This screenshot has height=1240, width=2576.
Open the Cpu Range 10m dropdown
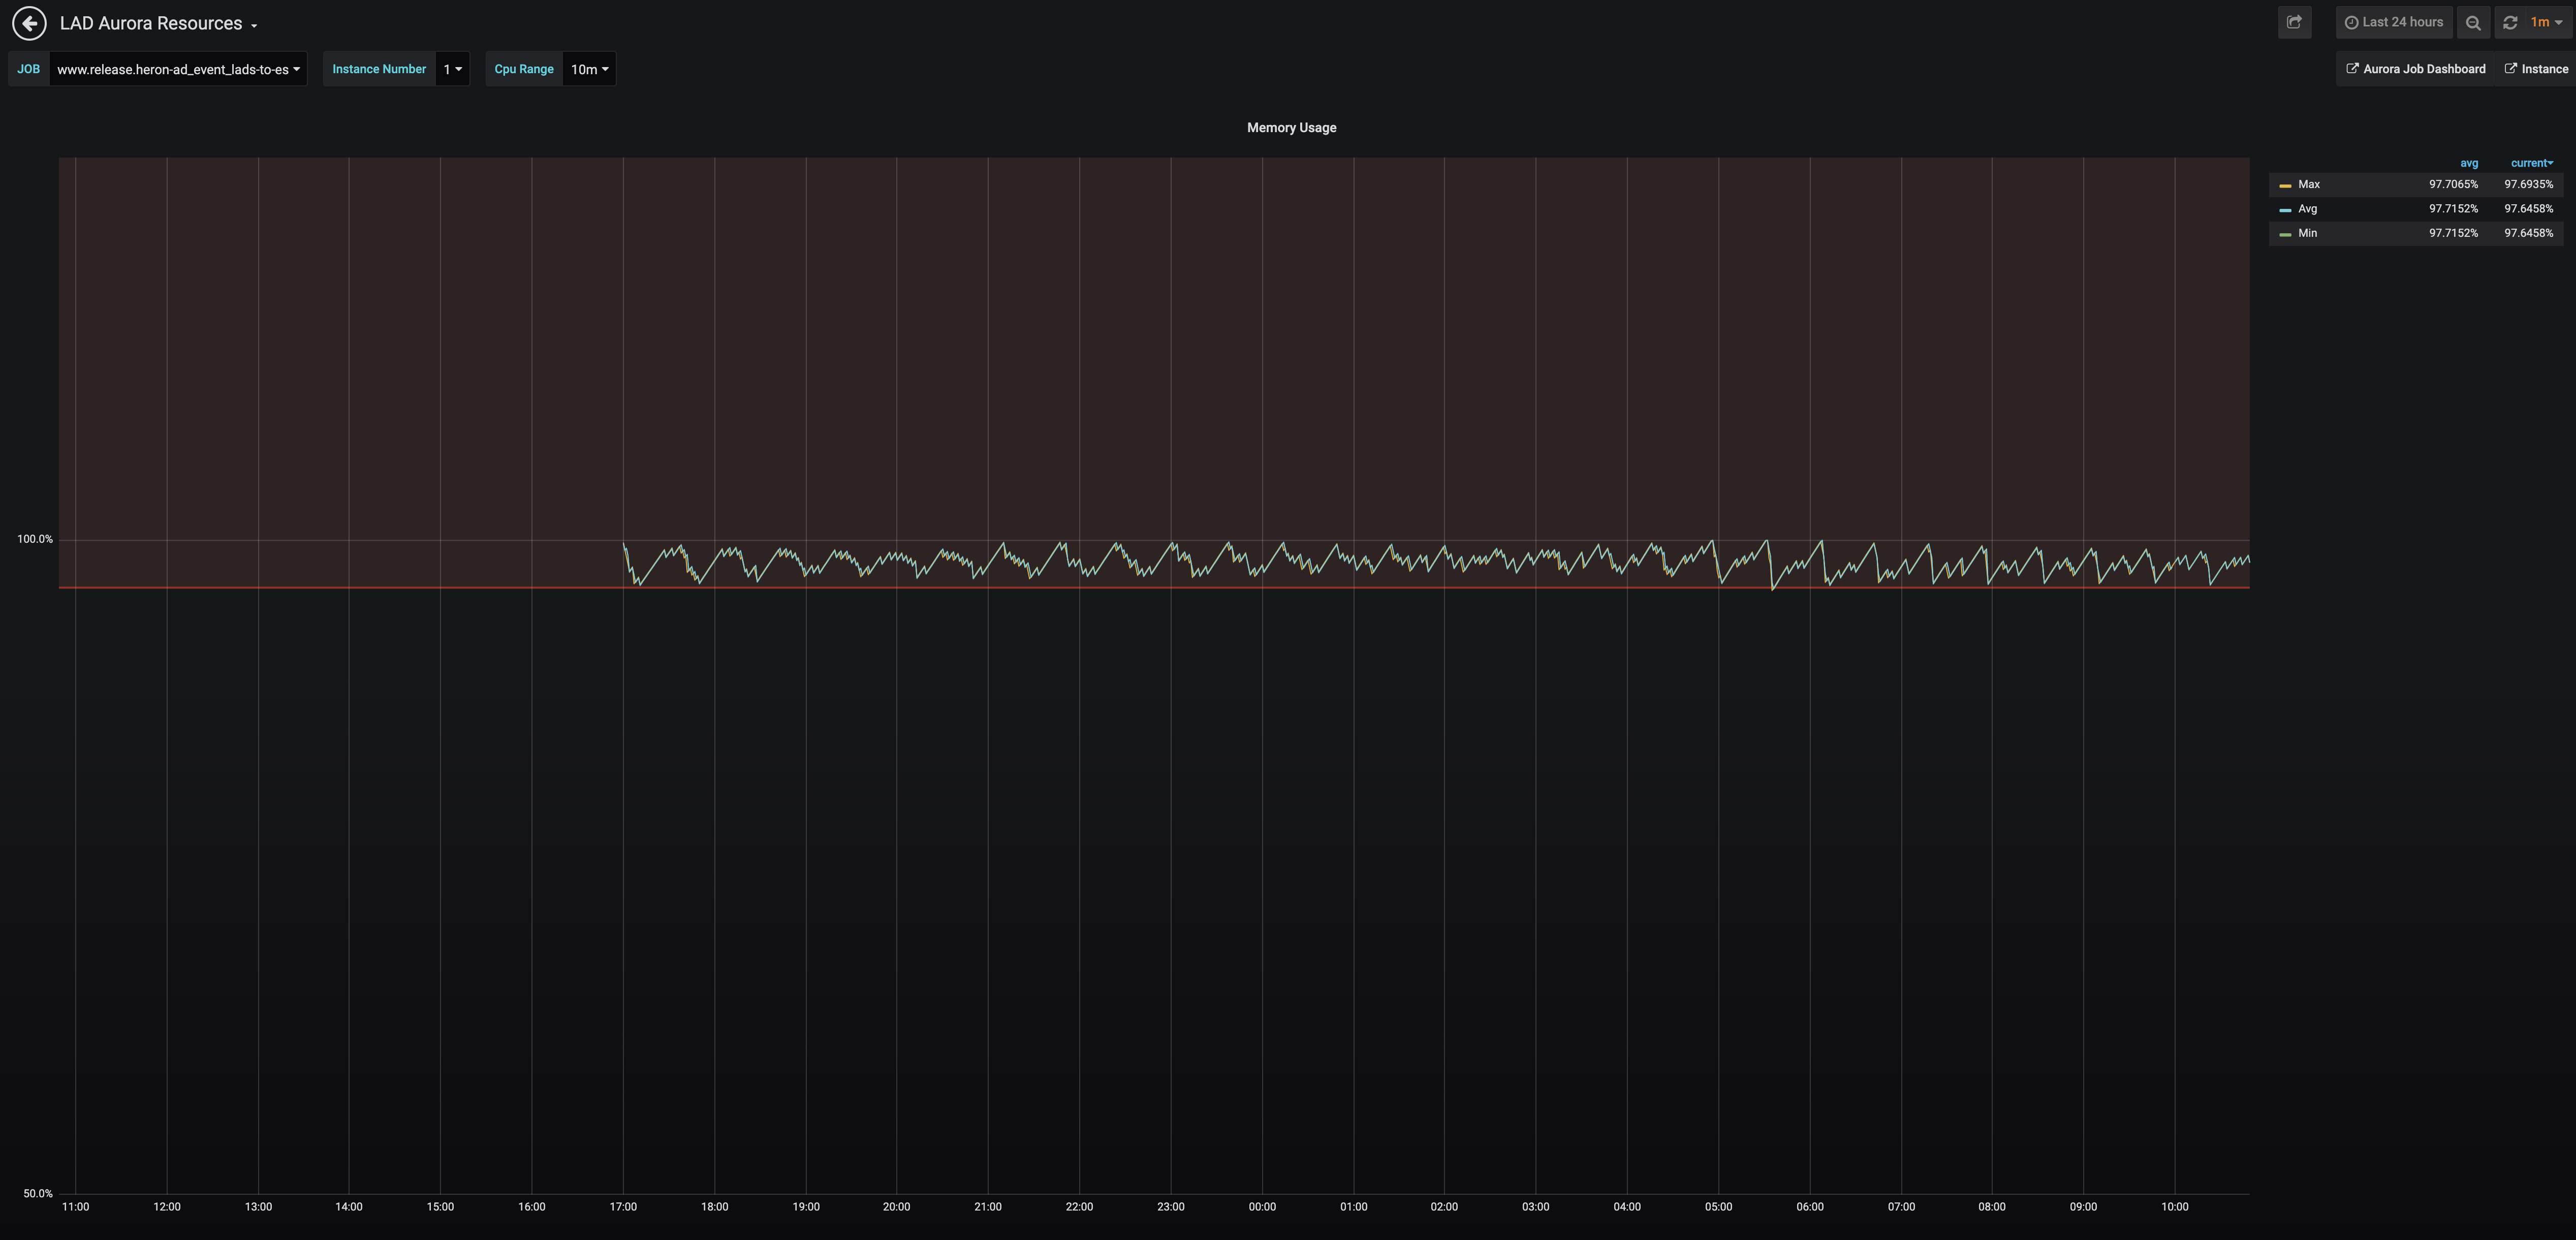pyautogui.click(x=589, y=69)
